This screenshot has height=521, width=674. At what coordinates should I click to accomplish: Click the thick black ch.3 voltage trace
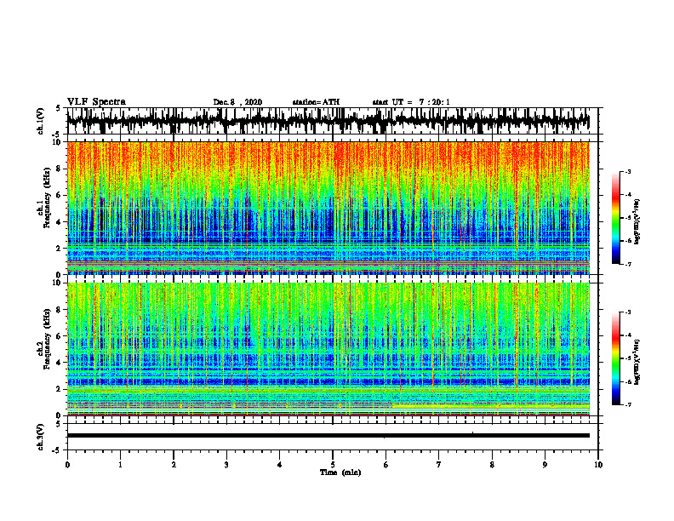click(328, 436)
